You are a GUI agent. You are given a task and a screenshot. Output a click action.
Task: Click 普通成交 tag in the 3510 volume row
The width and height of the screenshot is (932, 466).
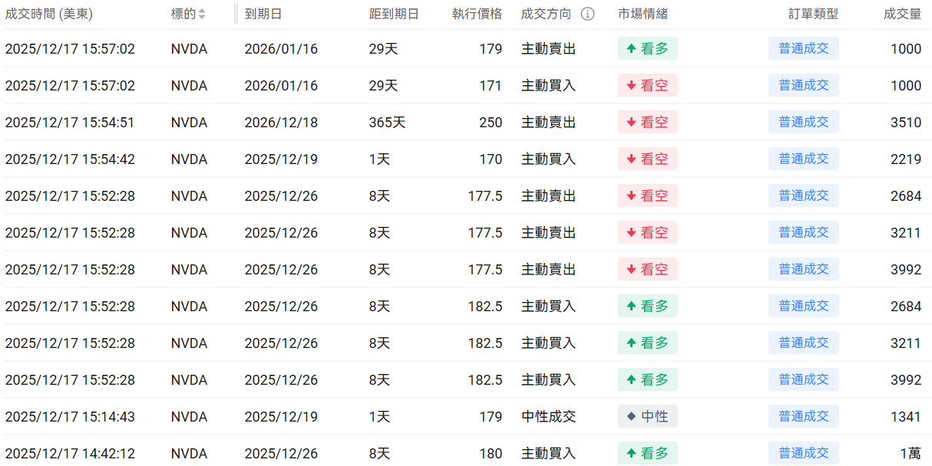803,123
